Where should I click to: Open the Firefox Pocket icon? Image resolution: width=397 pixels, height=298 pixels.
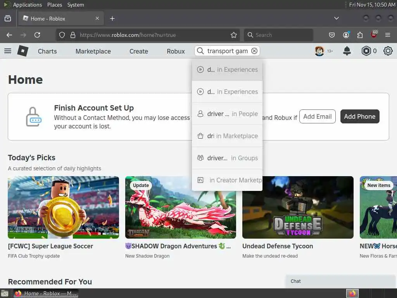(332, 35)
